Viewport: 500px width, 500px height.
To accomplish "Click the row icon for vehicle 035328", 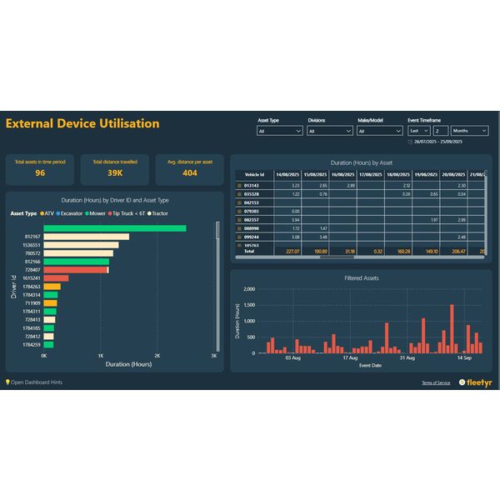I will click(239, 193).
